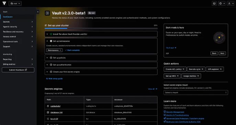
Task: Collapse the Set up namespaces step
Action: click(47, 41)
